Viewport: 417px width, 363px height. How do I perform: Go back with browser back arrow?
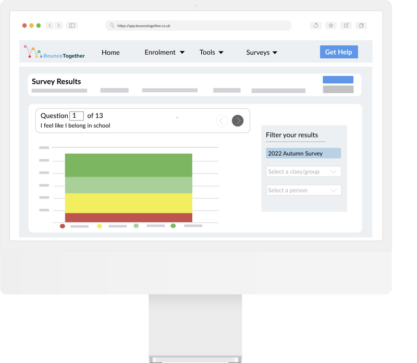[50, 26]
